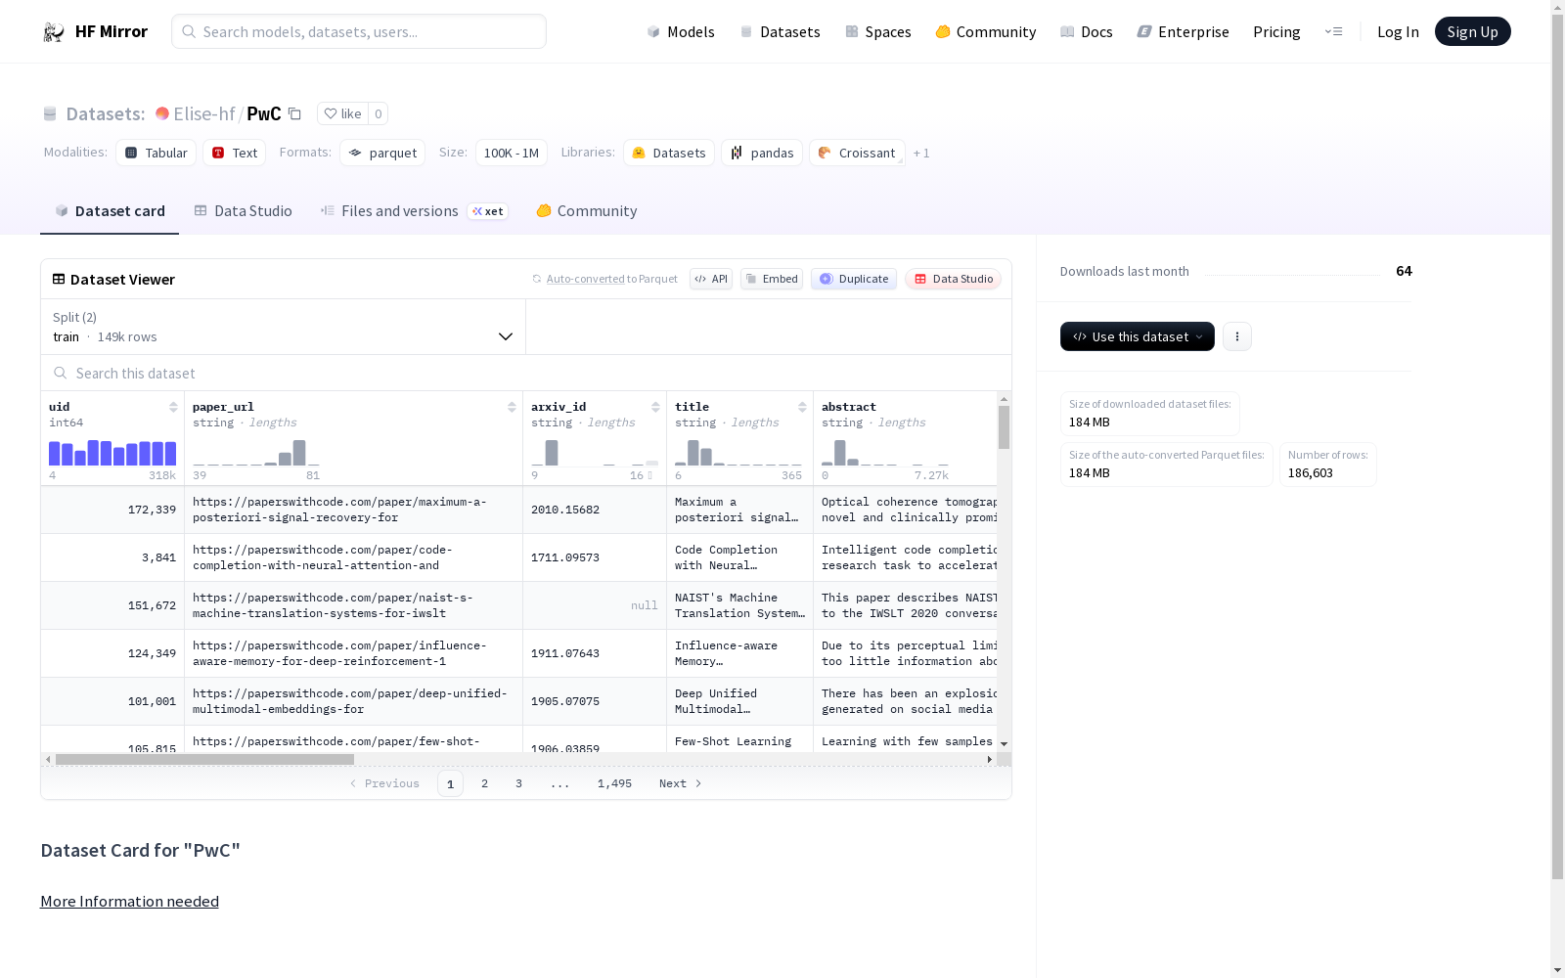Select the 100K - 1M size tag
Image resolution: width=1565 pixels, height=978 pixels.
click(512, 153)
